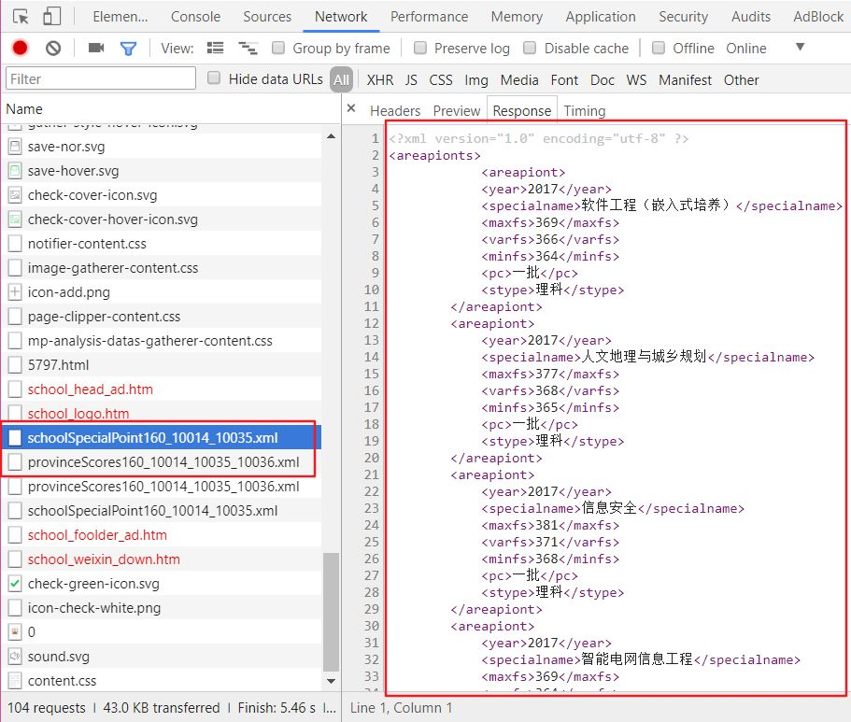
Task: Select the failed school_head_ad.htm request
Action: coord(162,389)
